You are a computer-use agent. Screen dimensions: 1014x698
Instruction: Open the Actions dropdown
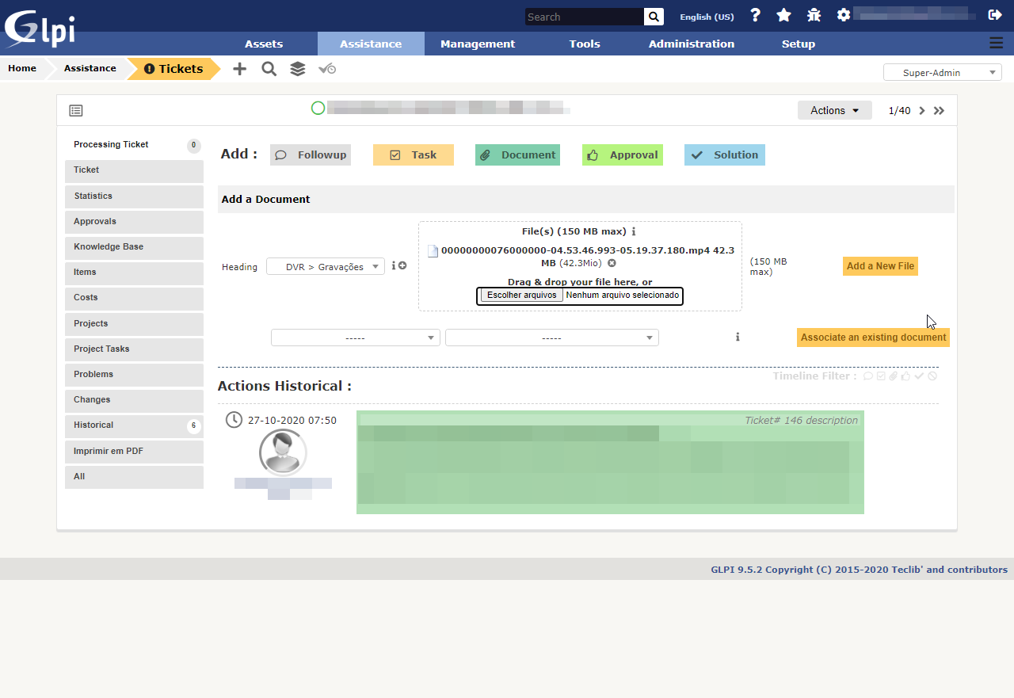click(x=834, y=110)
